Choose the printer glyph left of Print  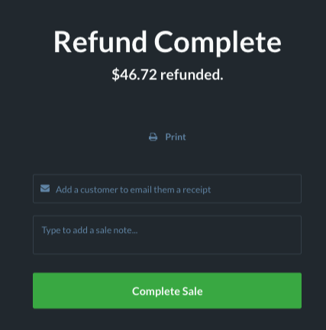click(153, 137)
